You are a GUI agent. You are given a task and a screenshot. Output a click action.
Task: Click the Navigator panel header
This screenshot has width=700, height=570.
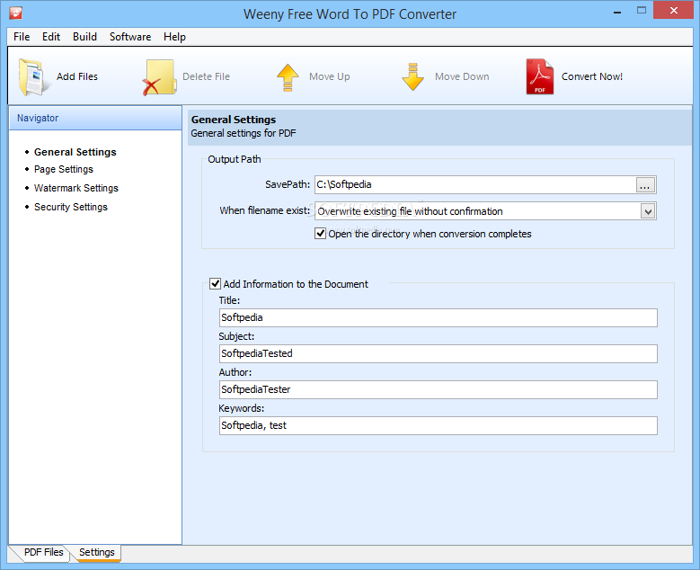point(95,118)
